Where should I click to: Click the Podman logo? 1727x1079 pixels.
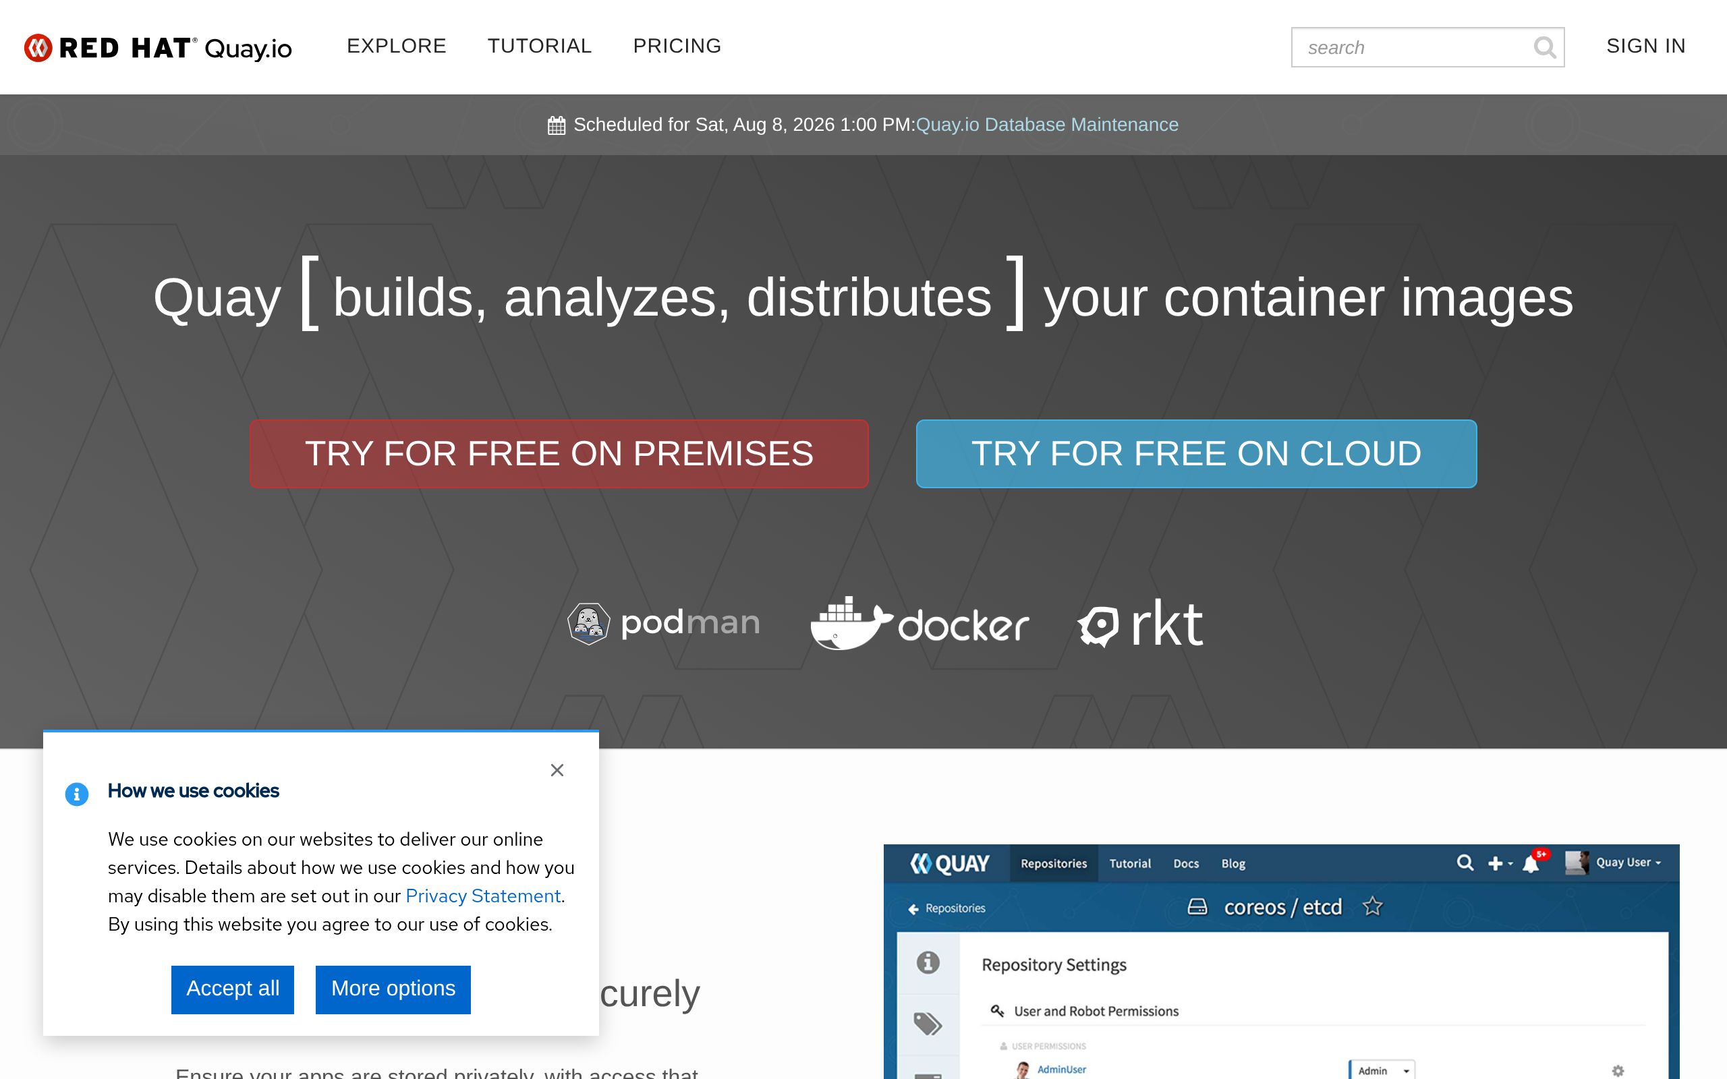point(663,623)
